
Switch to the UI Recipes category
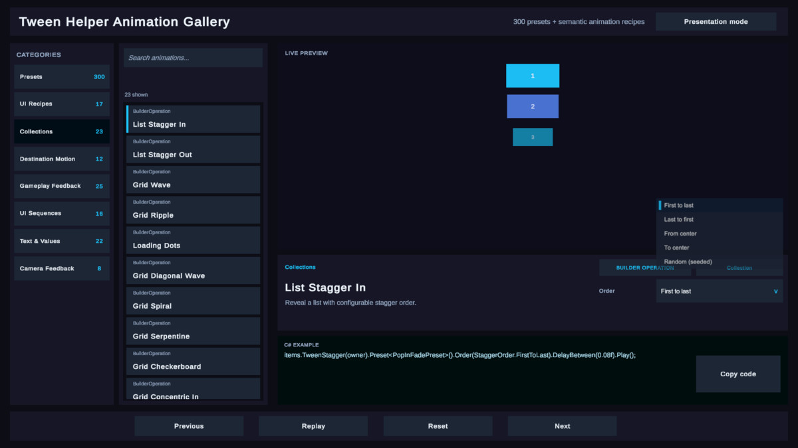62,104
